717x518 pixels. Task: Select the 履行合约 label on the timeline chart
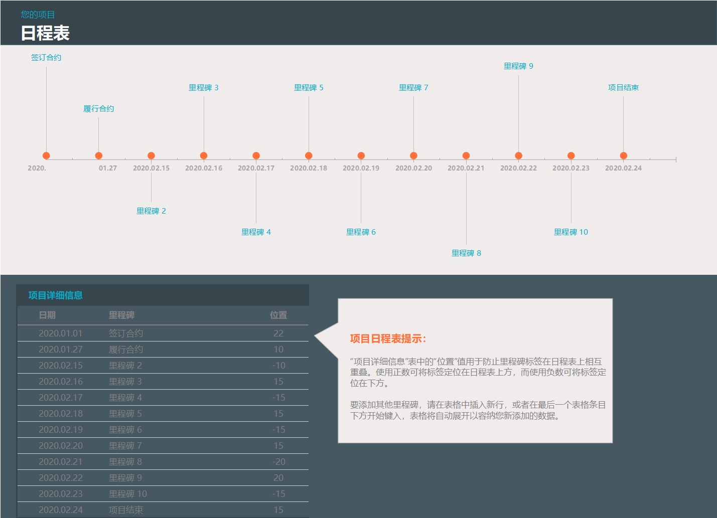pos(98,109)
